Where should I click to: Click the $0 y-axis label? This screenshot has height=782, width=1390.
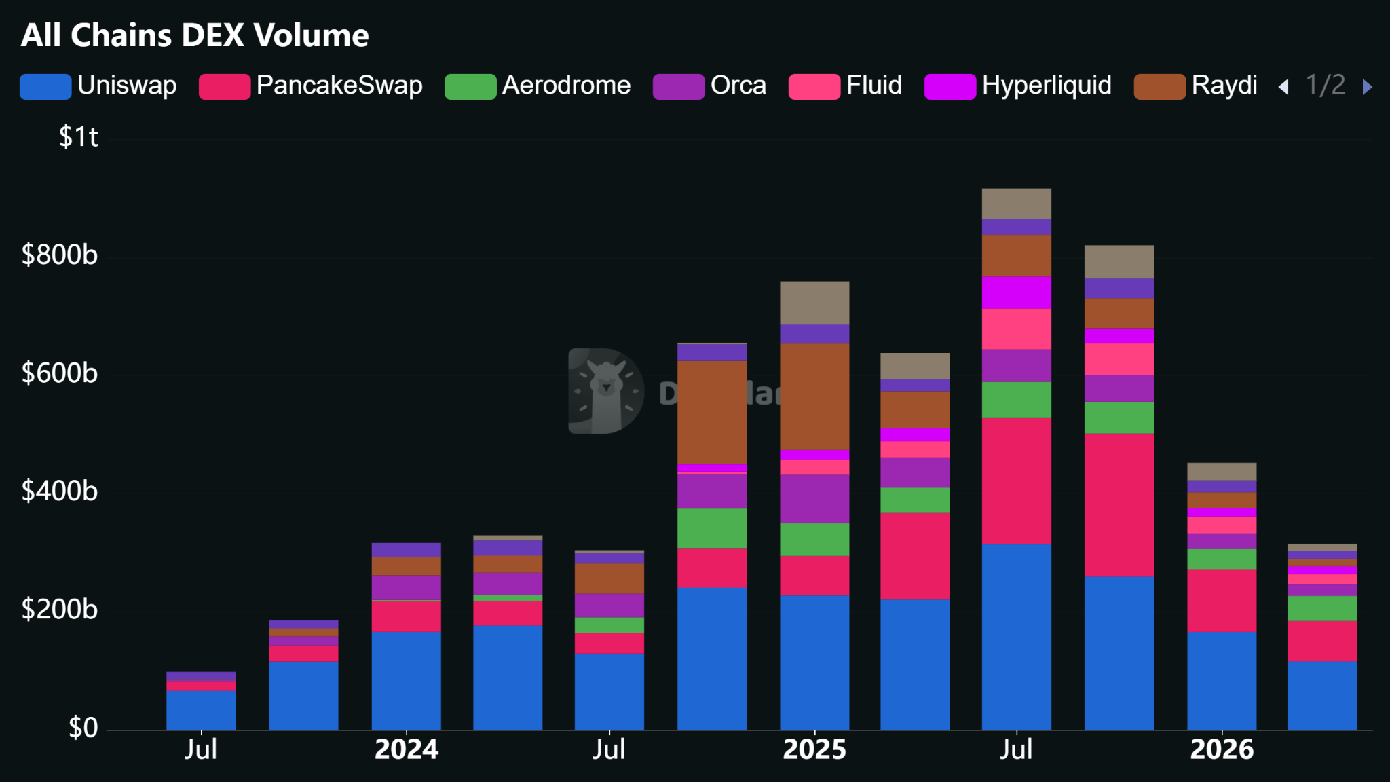click(x=83, y=728)
